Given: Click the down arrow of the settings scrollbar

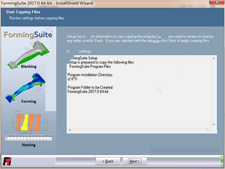Looking at the screenshot, I should point(214,125).
